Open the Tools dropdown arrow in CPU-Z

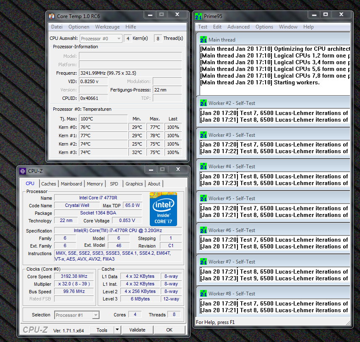pyautogui.click(x=117, y=330)
